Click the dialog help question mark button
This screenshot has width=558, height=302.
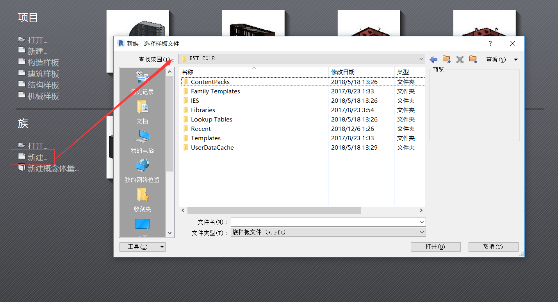(490, 43)
